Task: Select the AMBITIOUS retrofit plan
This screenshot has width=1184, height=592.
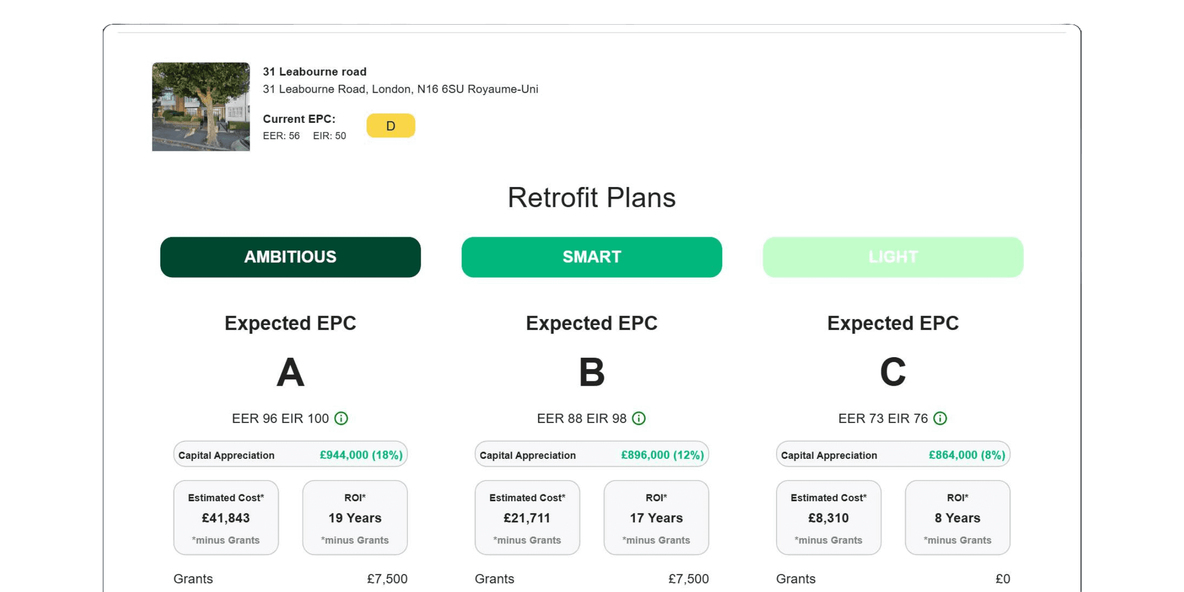Action: pyautogui.click(x=291, y=257)
